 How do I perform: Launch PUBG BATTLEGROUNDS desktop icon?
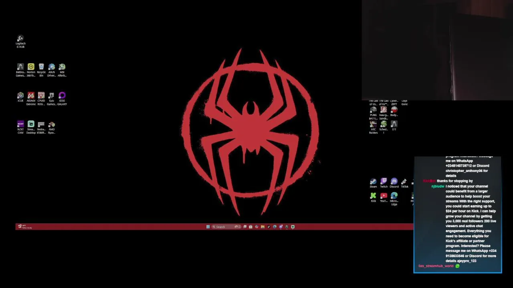[373, 113]
